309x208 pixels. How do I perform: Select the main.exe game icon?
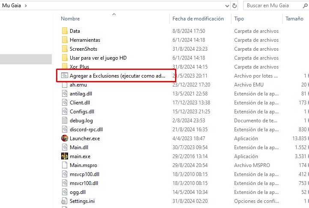(x=65, y=156)
